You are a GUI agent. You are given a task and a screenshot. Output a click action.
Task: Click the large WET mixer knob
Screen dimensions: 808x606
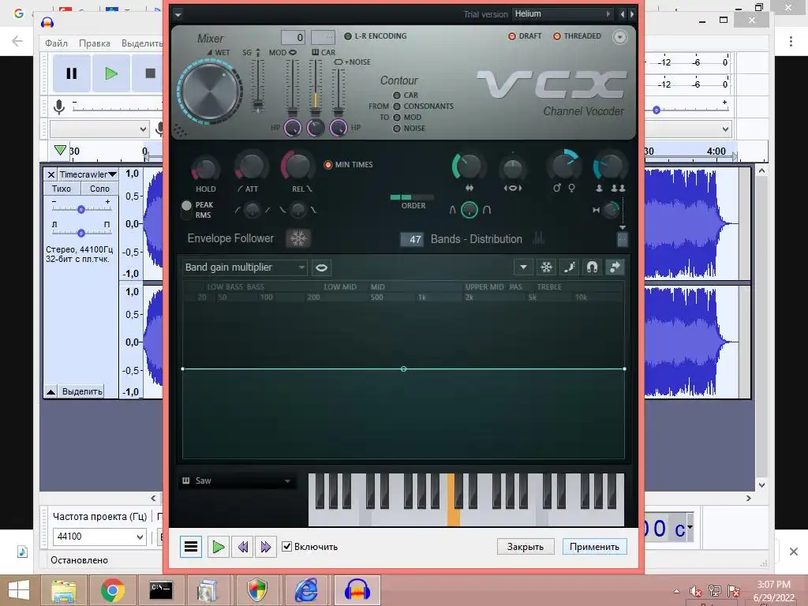coord(210,92)
